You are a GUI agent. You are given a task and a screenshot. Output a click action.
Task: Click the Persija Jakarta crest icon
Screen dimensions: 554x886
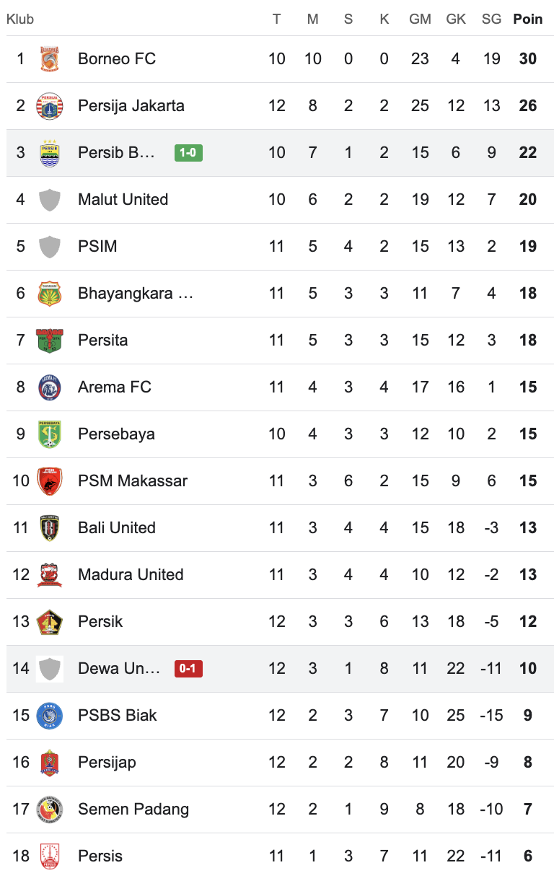tap(50, 105)
